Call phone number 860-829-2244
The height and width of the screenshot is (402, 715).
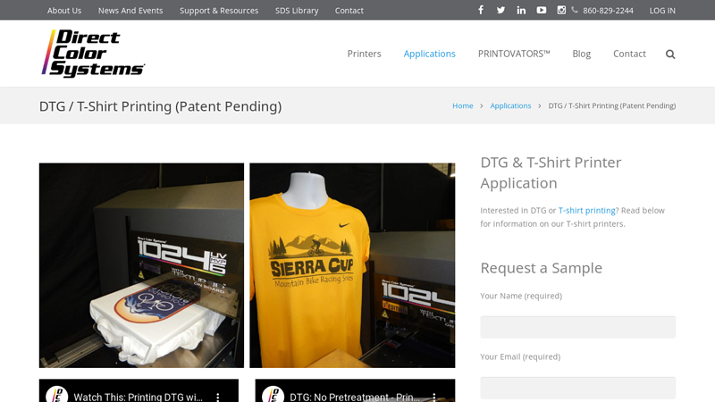coord(608,11)
